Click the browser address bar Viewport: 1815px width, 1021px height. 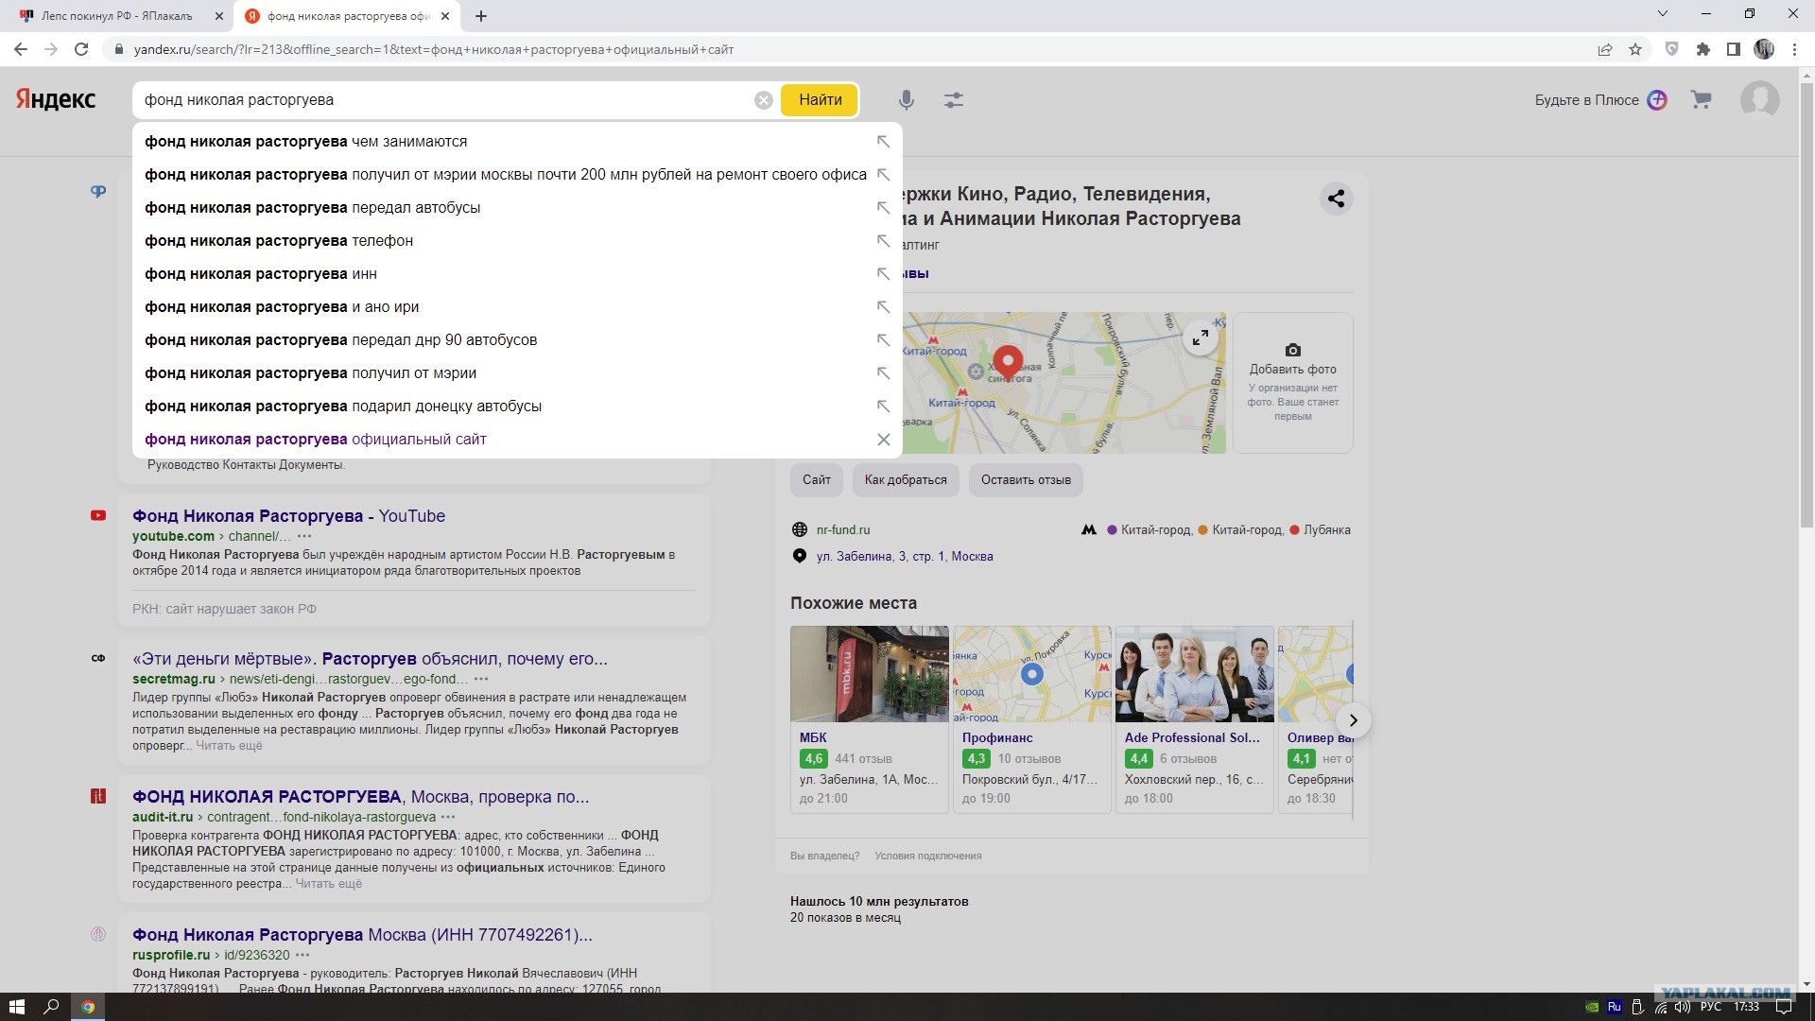click(851, 49)
